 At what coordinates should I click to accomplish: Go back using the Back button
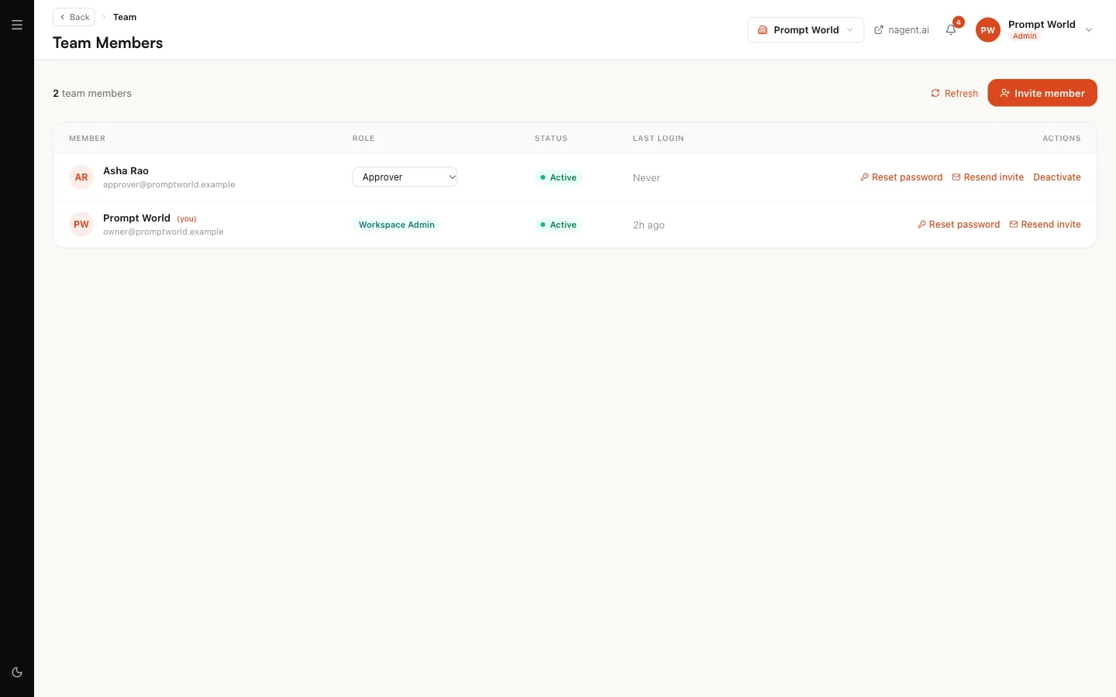pos(74,17)
